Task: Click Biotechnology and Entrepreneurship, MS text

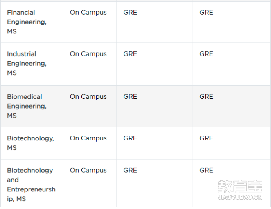Action: coord(31,185)
